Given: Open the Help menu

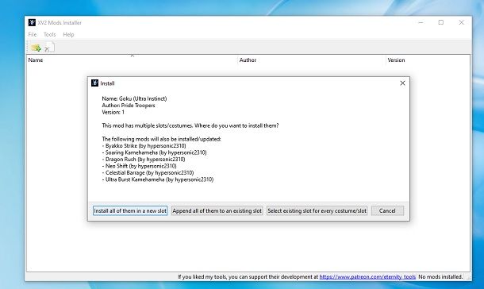Looking at the screenshot, I should [68, 35].
